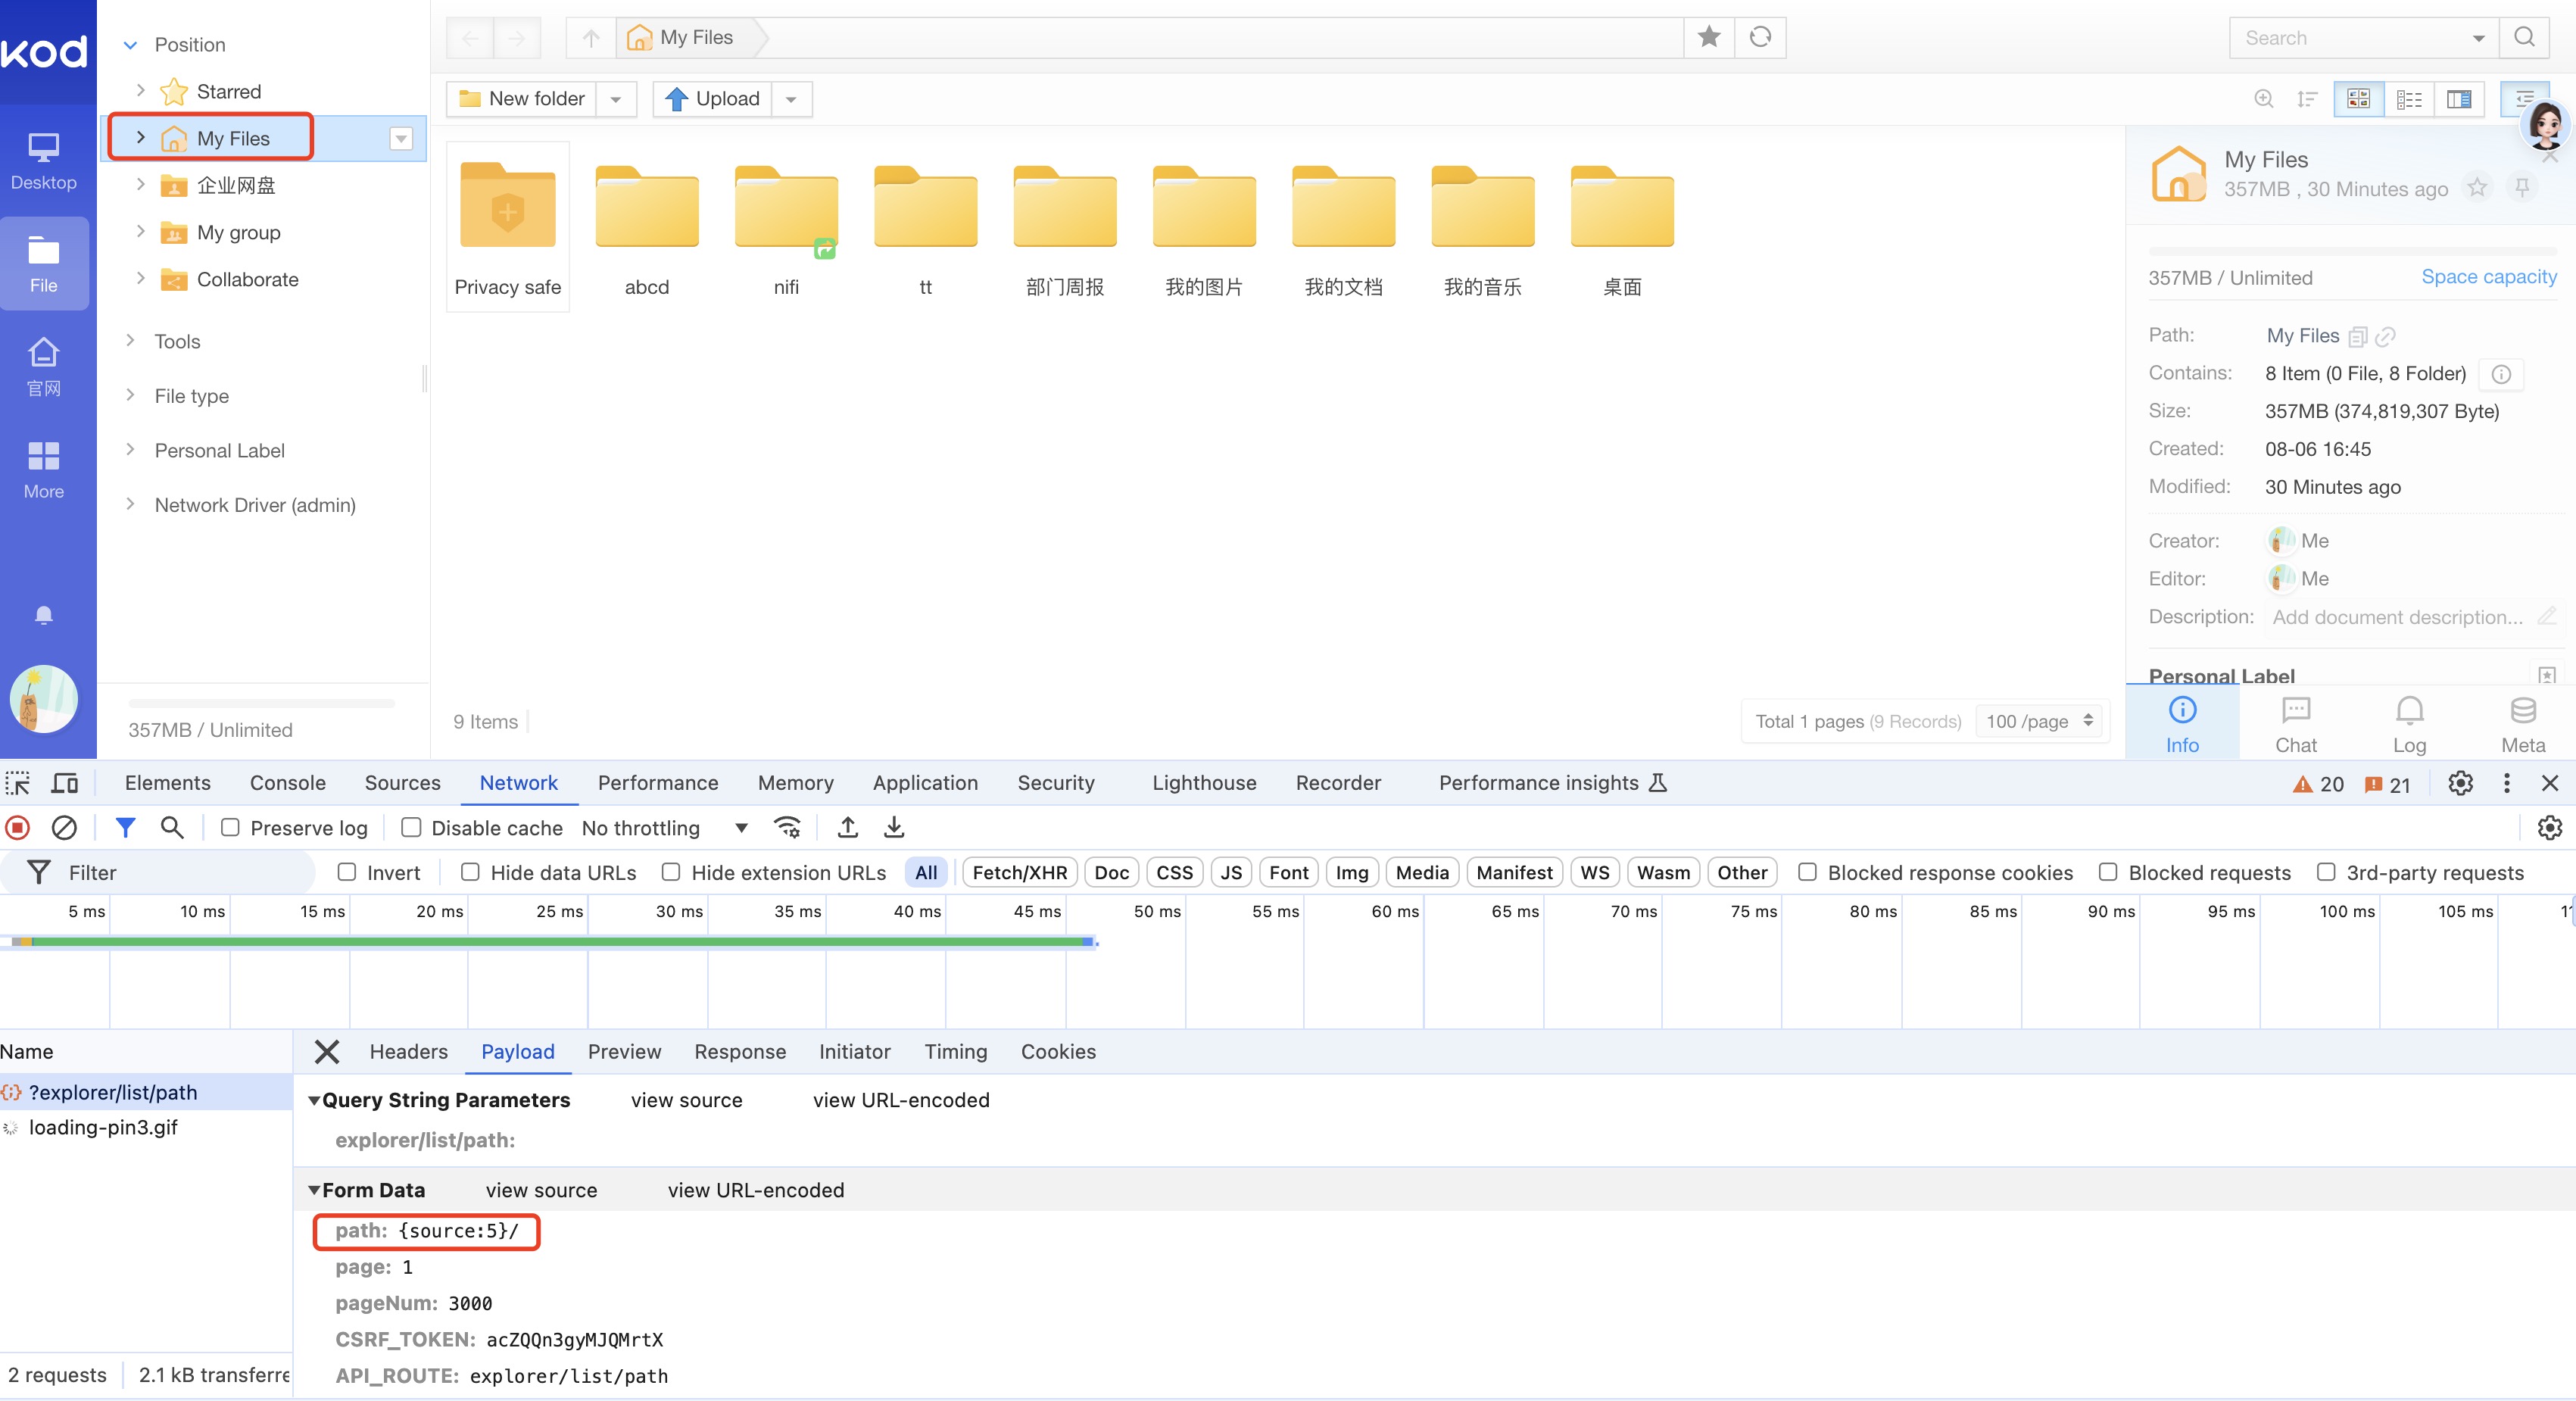Switch to the Chat panel on the right

pyautogui.click(x=2295, y=722)
